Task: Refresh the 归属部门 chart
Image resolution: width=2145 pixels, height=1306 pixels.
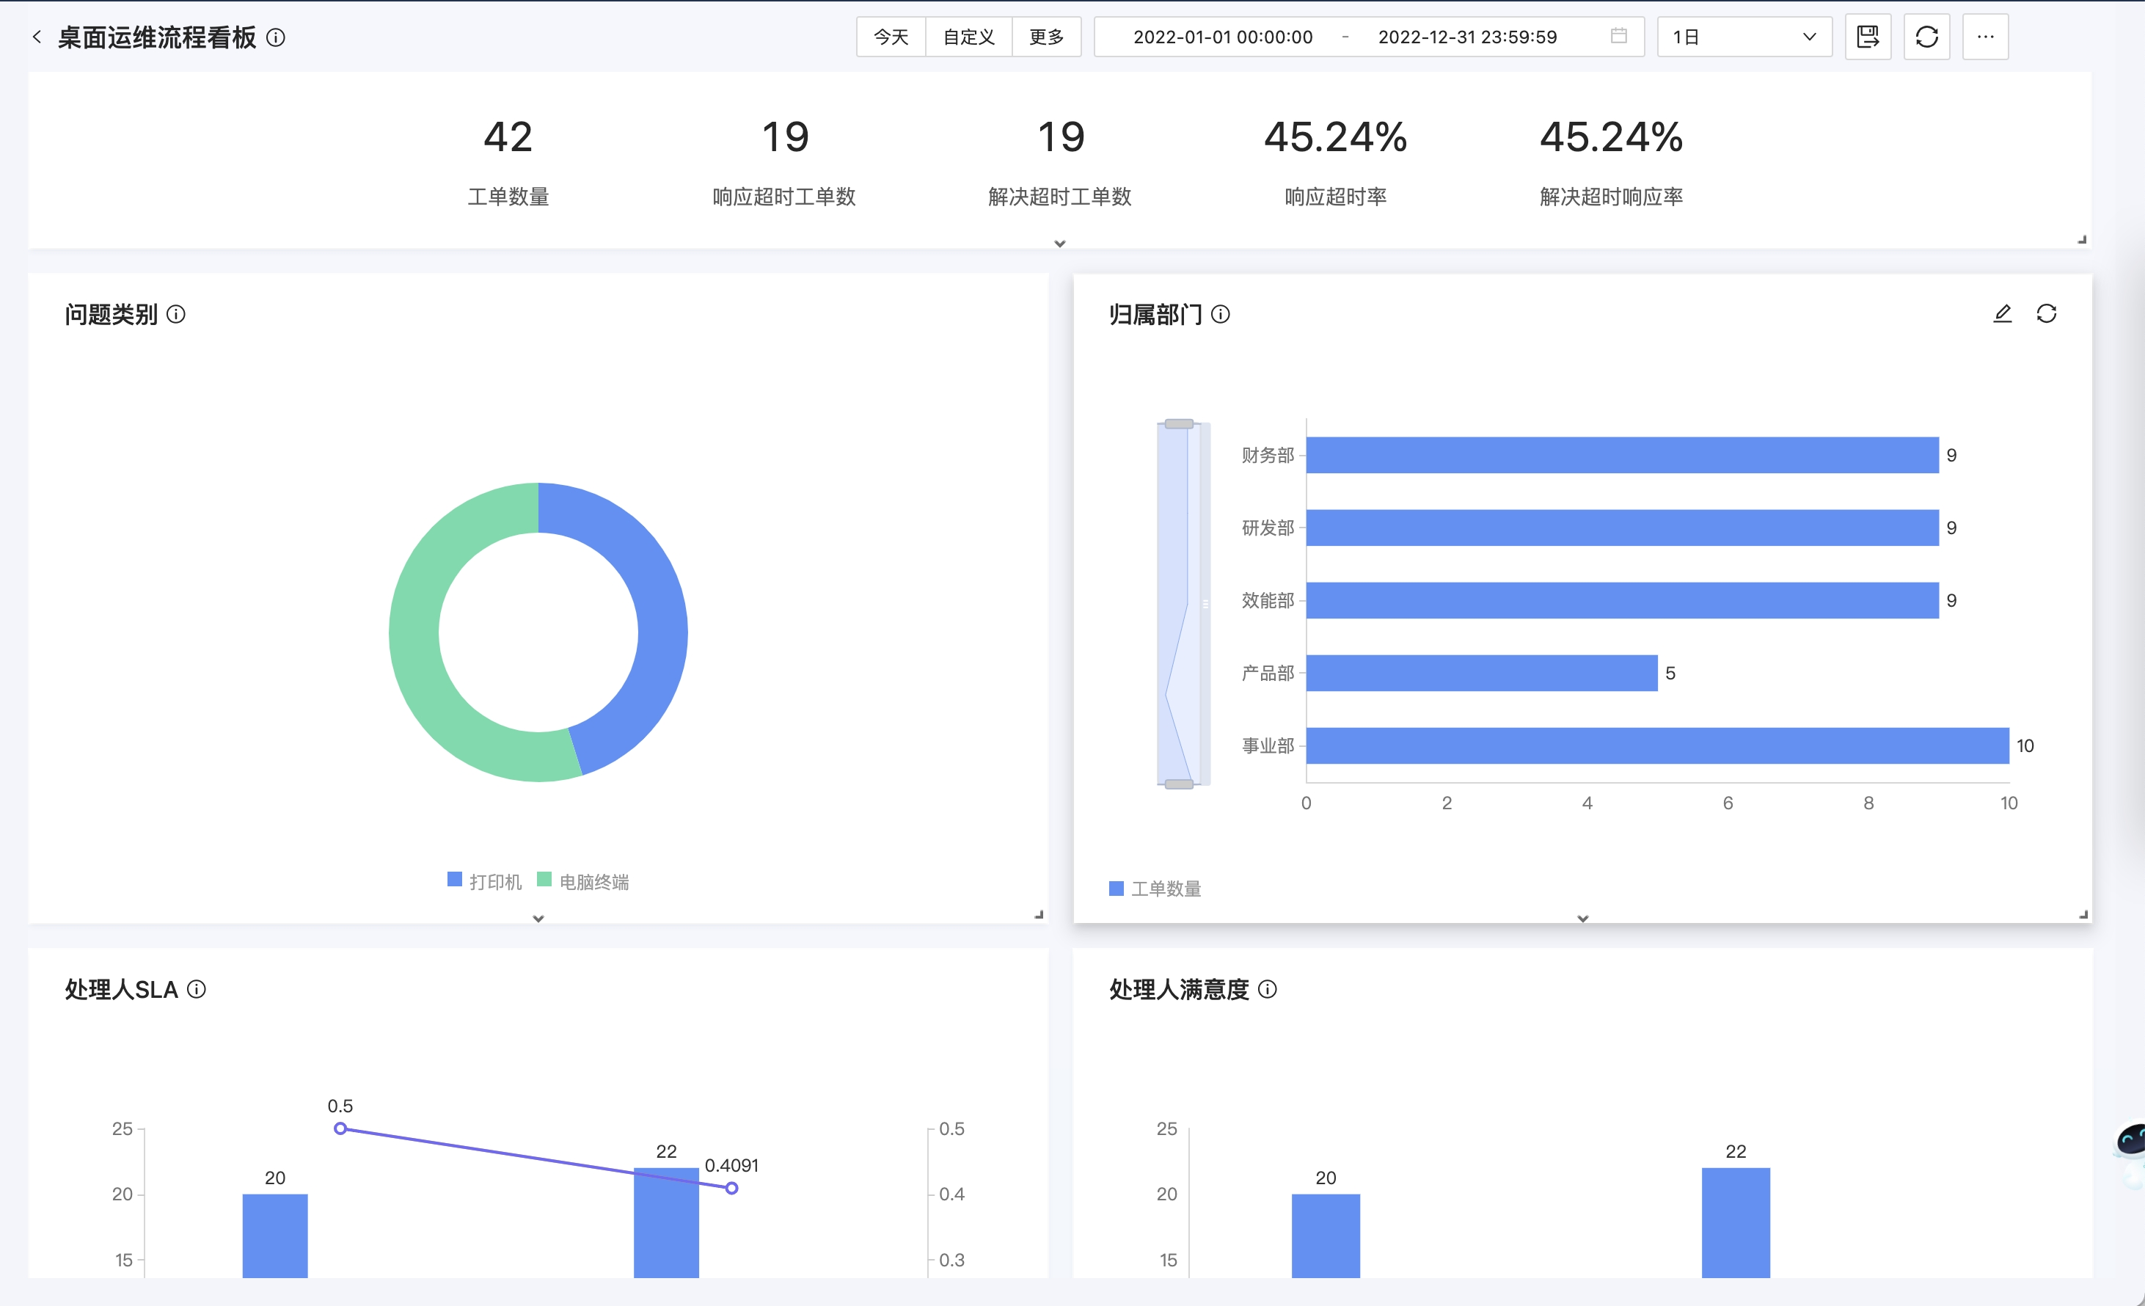Action: coord(2047,313)
